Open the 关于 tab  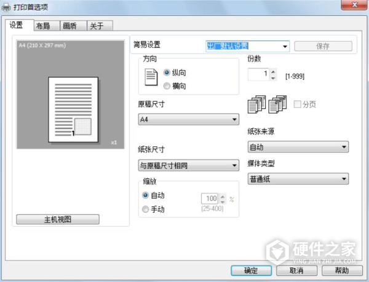coord(100,26)
